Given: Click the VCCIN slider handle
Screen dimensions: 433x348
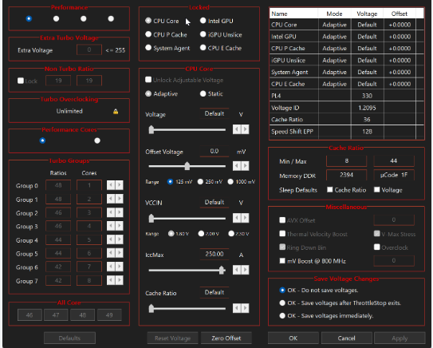Looking at the screenshot, I should (152, 218).
